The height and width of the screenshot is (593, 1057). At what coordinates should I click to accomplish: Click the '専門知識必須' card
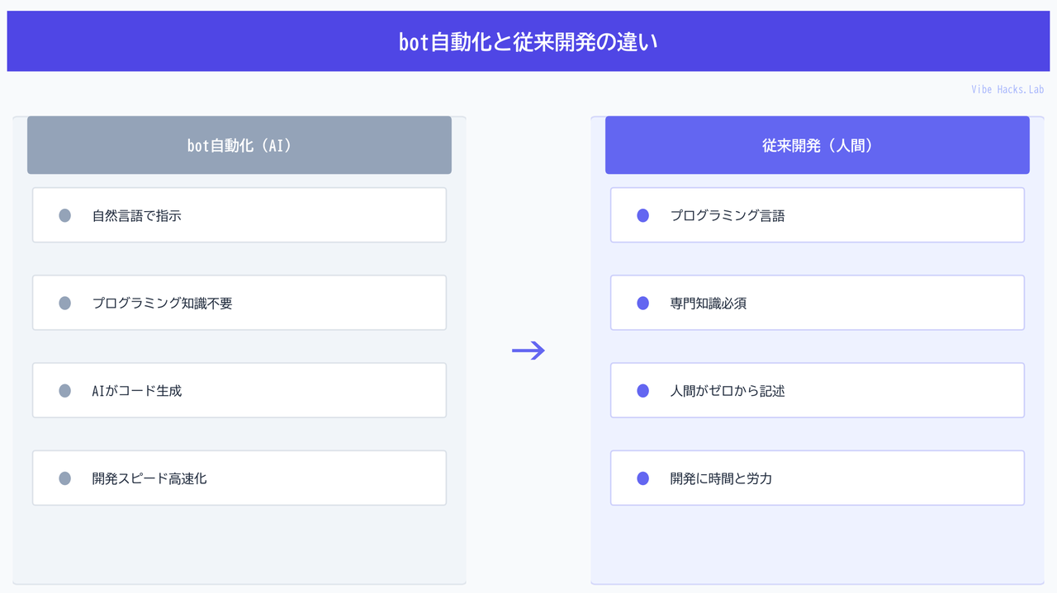tap(818, 303)
